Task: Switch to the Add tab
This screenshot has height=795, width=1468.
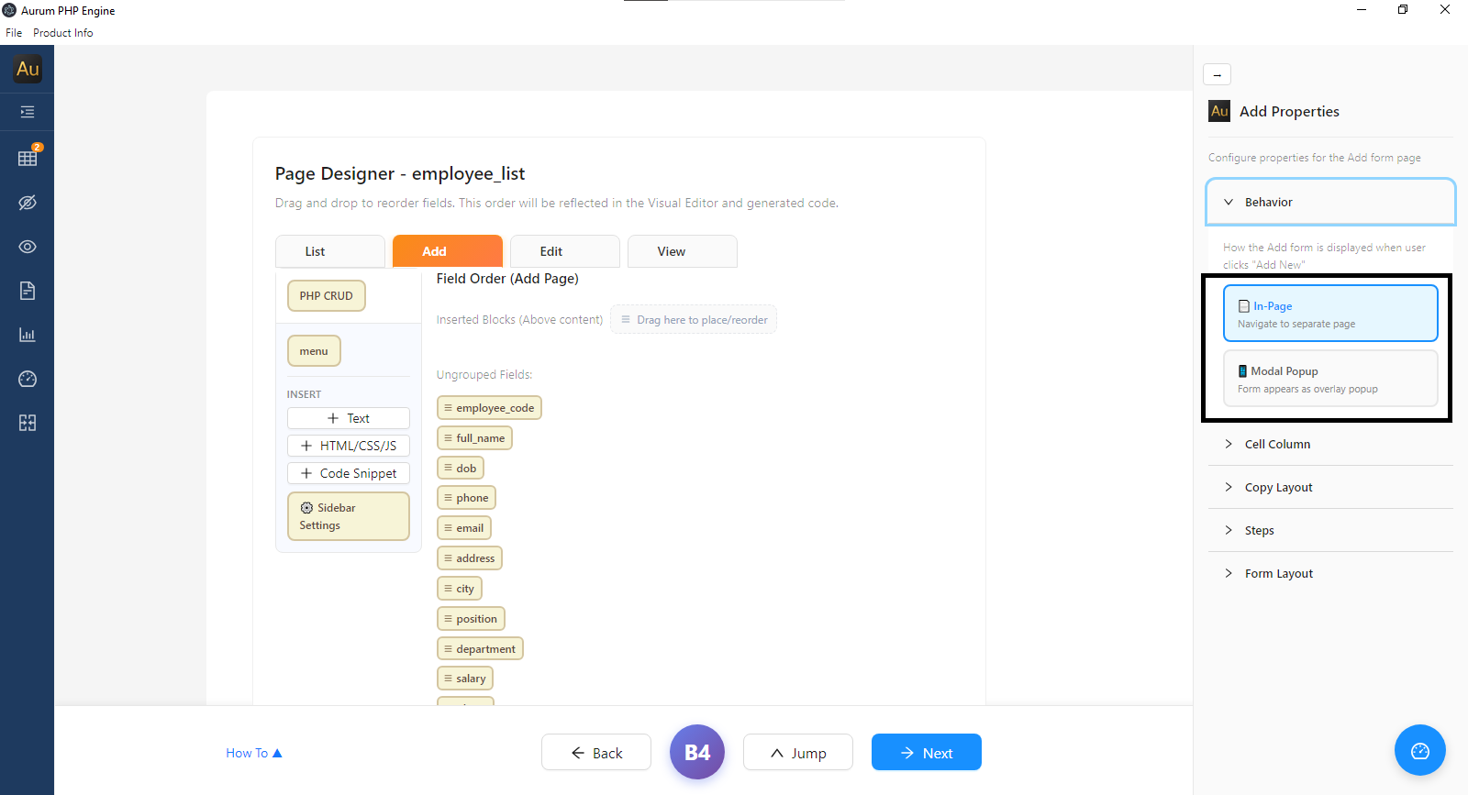Action: (448, 251)
